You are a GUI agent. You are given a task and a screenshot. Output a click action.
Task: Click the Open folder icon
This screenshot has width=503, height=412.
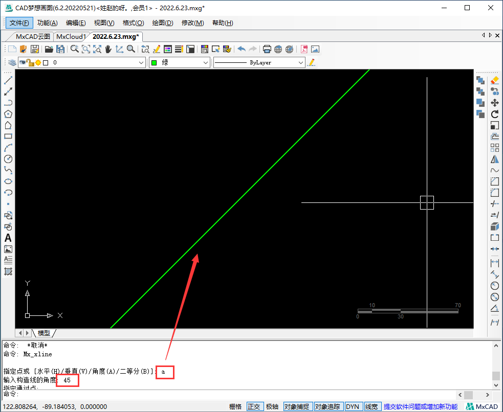[x=49, y=49]
